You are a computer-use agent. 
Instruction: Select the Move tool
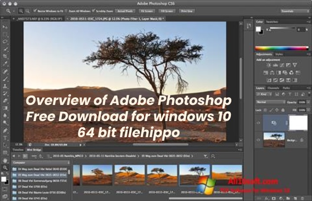tap(5, 27)
